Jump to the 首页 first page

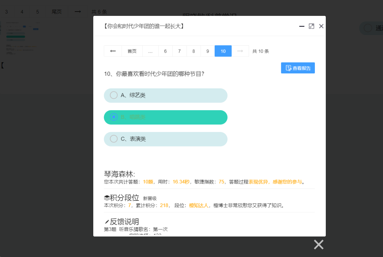coord(132,51)
